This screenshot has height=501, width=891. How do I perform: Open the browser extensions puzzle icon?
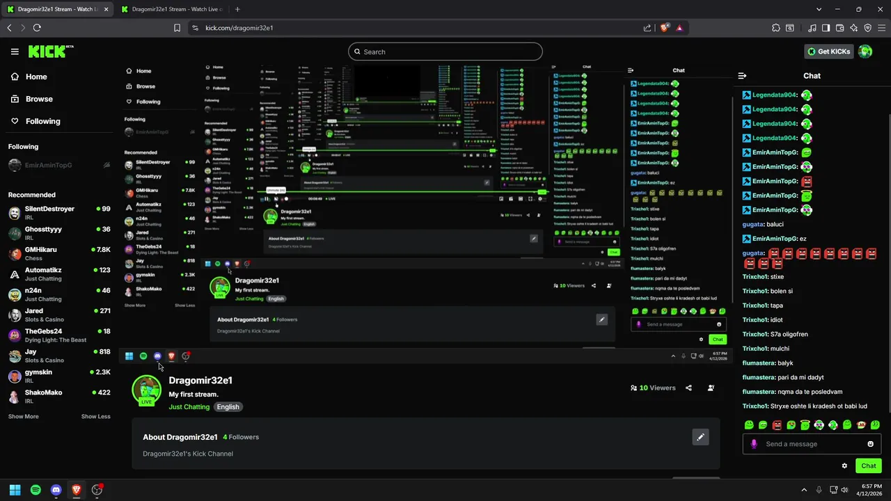[776, 28]
